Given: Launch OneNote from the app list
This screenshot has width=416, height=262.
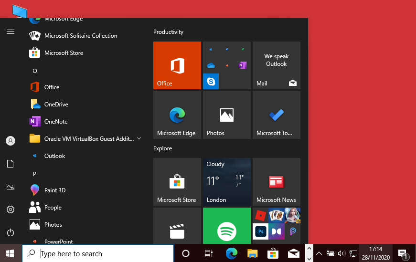Looking at the screenshot, I should click(x=85, y=121).
